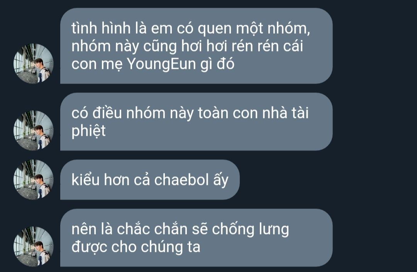Open sender avatar beside the YoungEun message
This screenshot has width=417, height=272.
[34, 63]
